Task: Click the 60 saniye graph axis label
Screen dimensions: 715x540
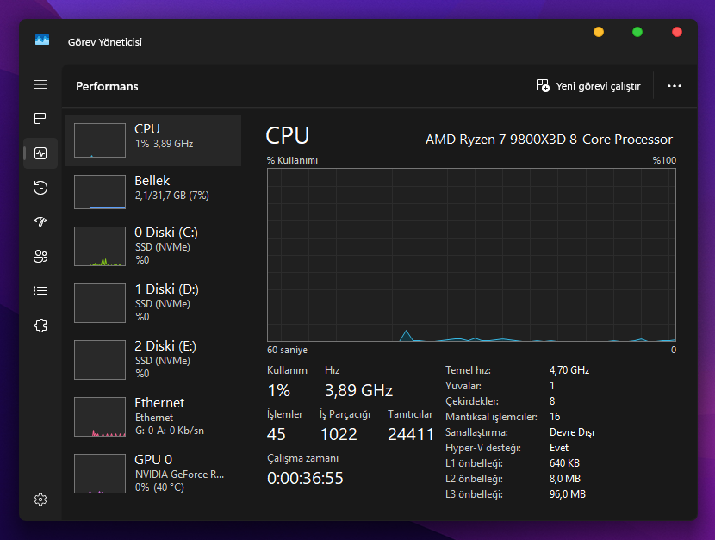Action: pyautogui.click(x=287, y=350)
